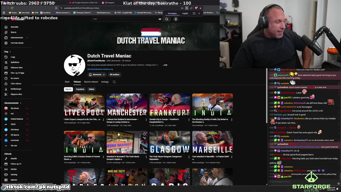Switch to Videoer channel tab
The image size is (341, 192).
[77, 82]
